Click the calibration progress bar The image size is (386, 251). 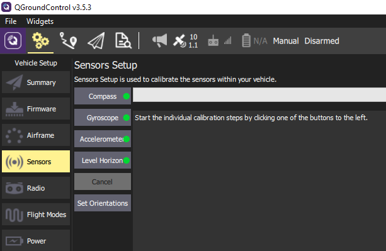click(259, 94)
